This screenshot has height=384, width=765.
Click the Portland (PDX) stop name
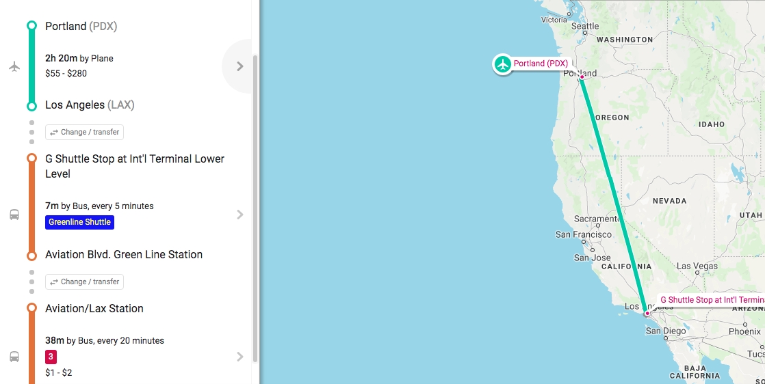pos(81,27)
